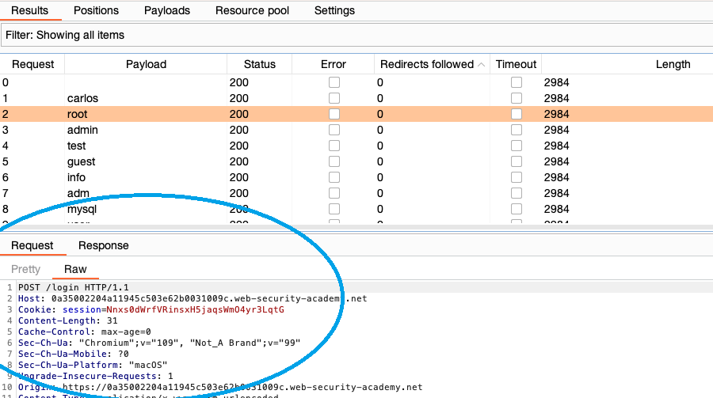713x398 pixels.
Task: Toggle Timeout checkbox for request 0
Action: (x=516, y=82)
